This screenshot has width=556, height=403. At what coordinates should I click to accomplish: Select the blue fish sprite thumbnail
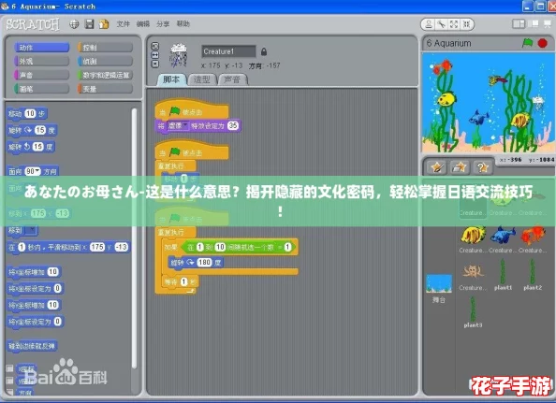503,236
